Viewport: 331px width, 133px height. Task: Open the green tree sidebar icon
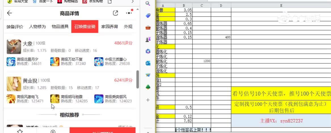click(148, 87)
